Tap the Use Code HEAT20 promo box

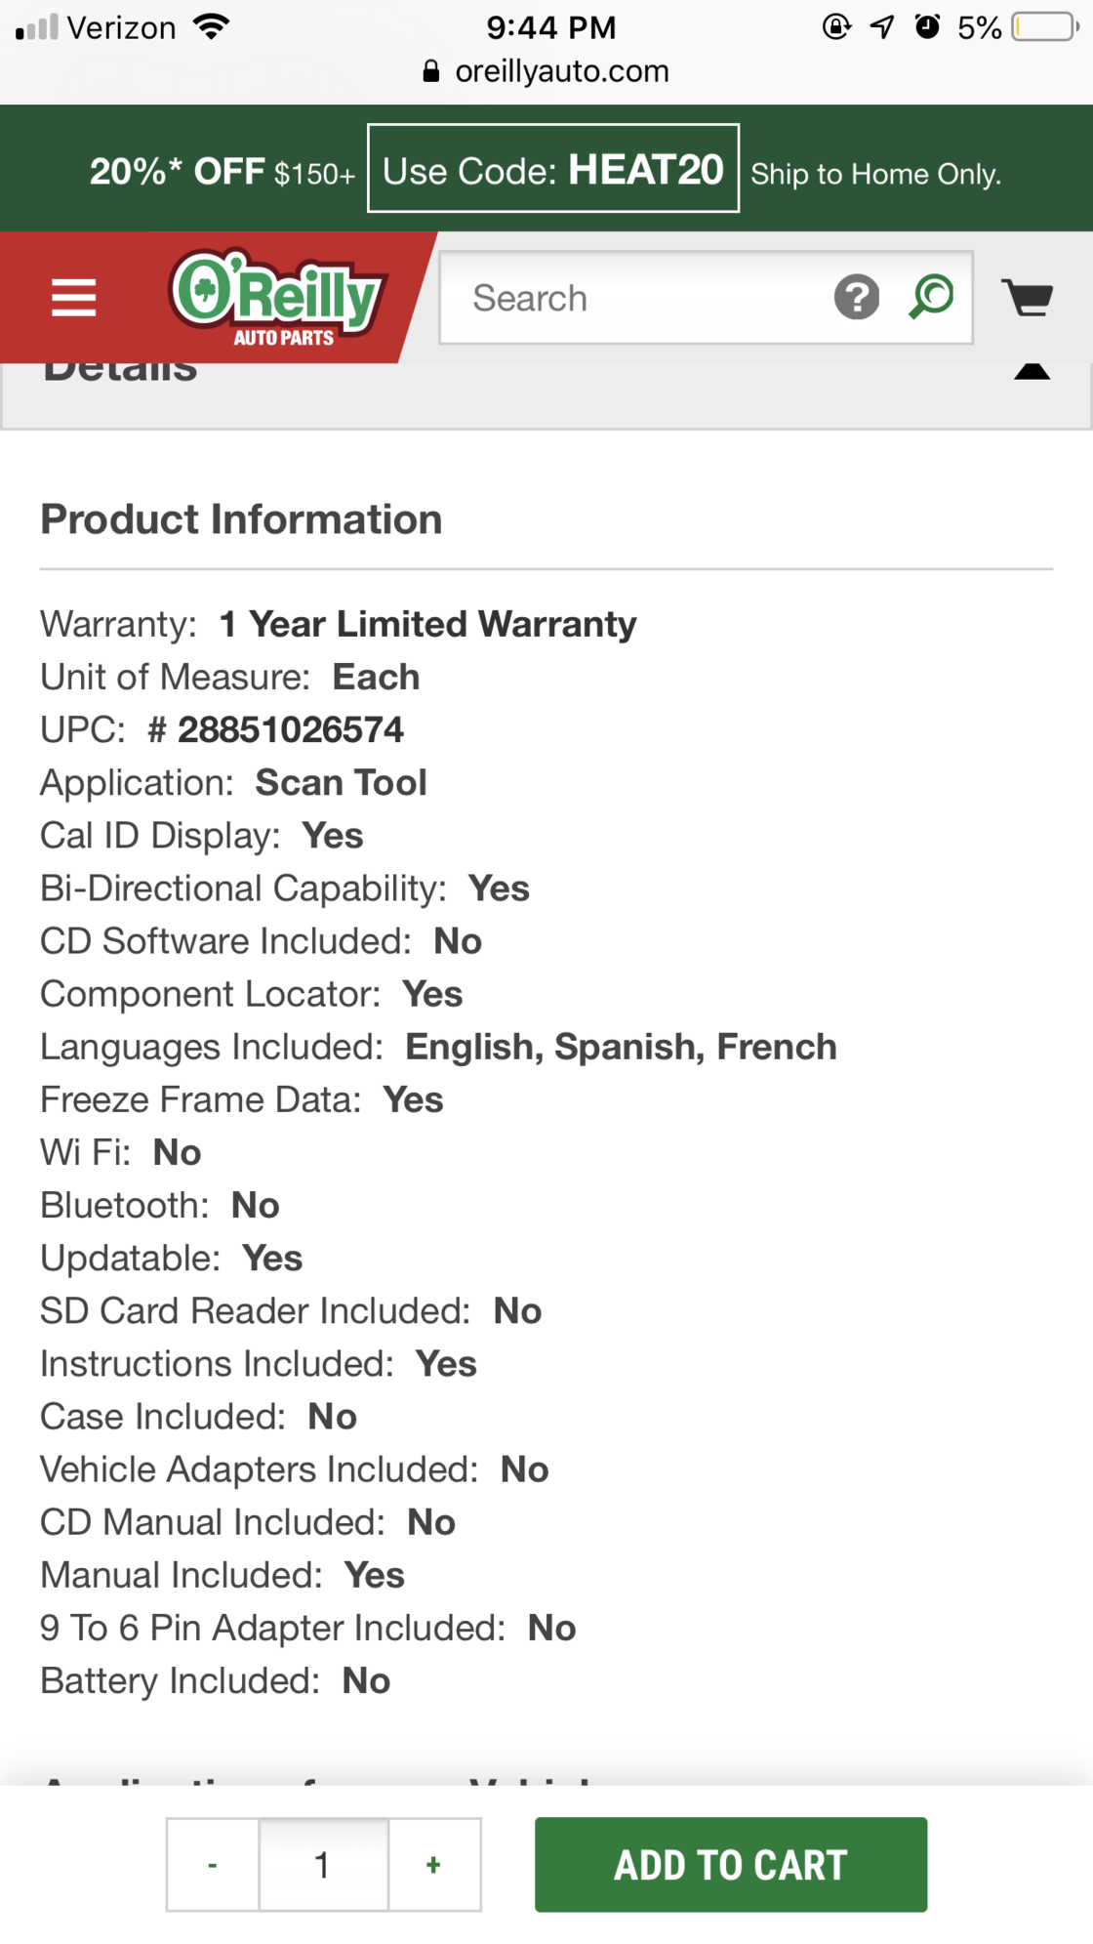point(552,169)
